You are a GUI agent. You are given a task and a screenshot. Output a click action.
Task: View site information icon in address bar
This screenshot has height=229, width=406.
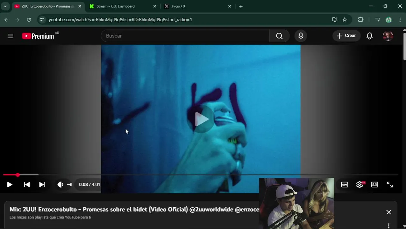click(42, 20)
